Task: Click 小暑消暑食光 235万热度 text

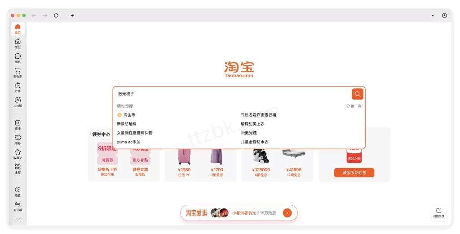Action: pos(254,213)
